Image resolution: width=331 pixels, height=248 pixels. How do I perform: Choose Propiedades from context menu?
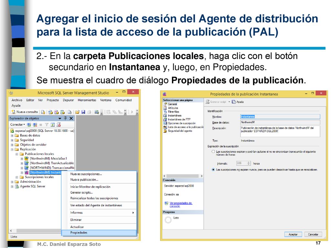[99, 232]
